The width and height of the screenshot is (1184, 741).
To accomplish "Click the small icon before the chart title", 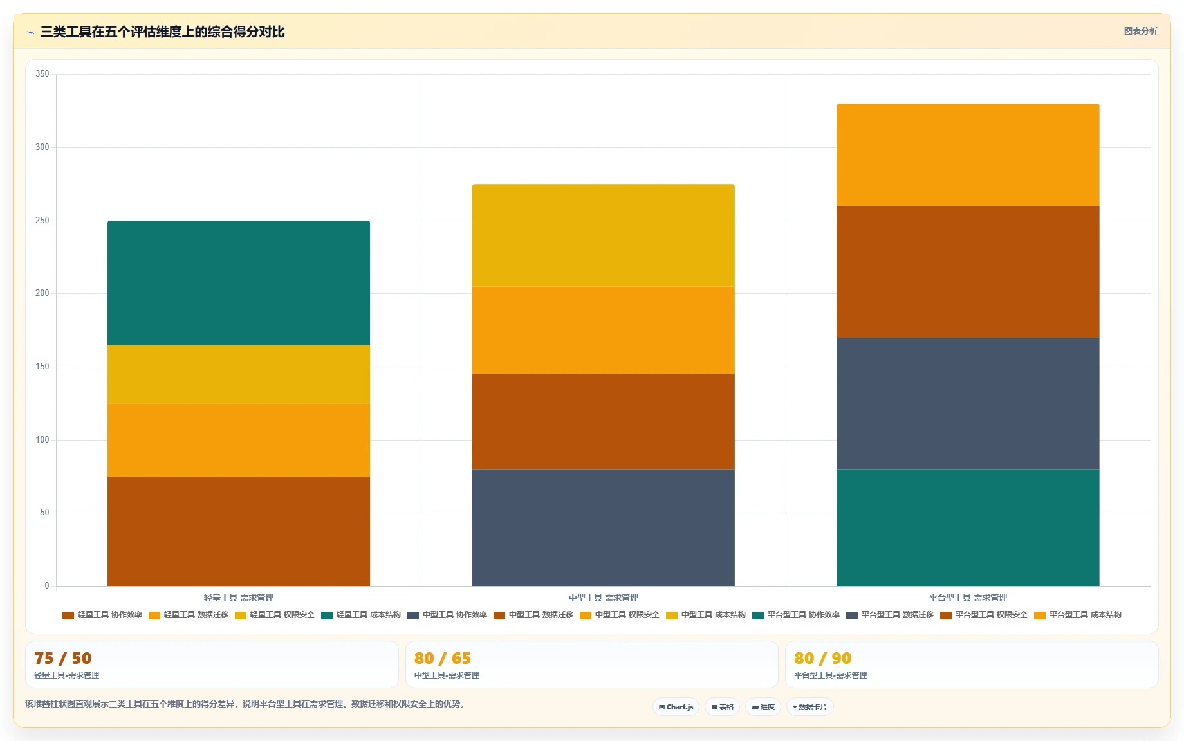I will click(30, 32).
